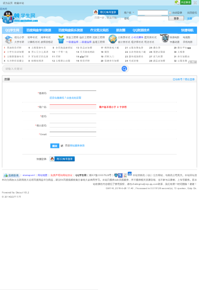
Task: Open the 作文范文简历 nav tab
Action: 99,30
